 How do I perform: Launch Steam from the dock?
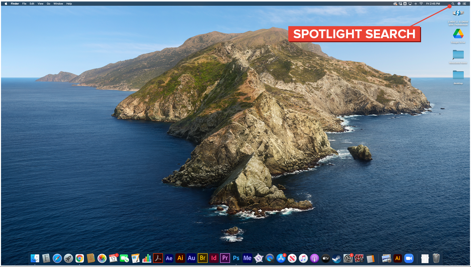[336, 258]
